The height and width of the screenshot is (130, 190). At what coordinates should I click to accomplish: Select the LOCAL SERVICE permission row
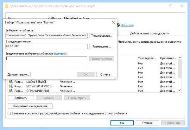(x=93, y=82)
